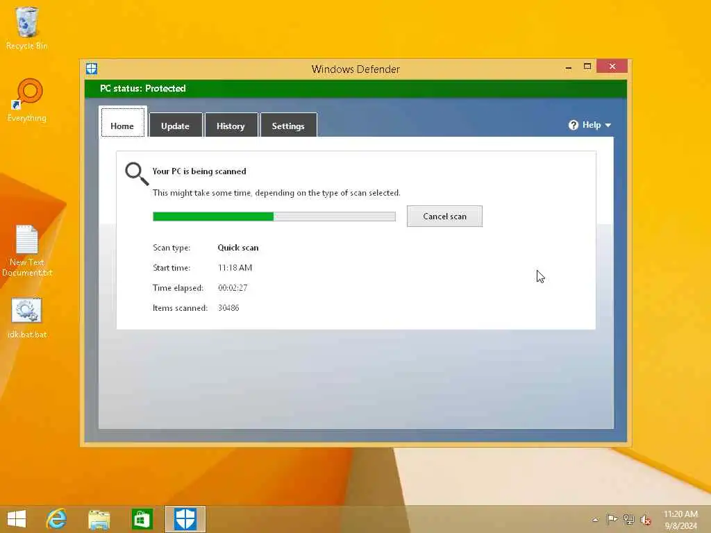Click the items scanned value '30486'
The width and height of the screenshot is (711, 533).
pos(228,307)
